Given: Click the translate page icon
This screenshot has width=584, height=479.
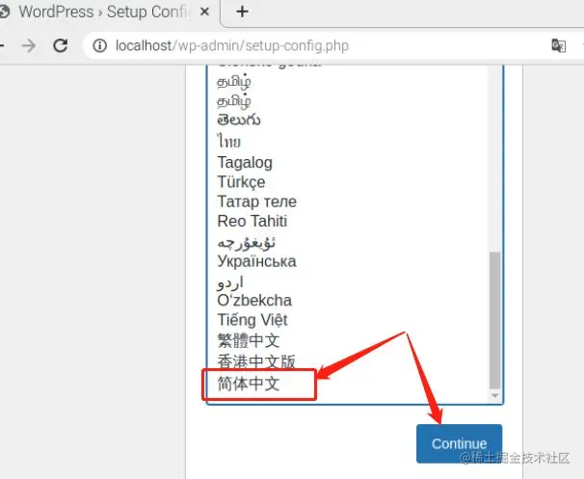Looking at the screenshot, I should click(x=558, y=45).
